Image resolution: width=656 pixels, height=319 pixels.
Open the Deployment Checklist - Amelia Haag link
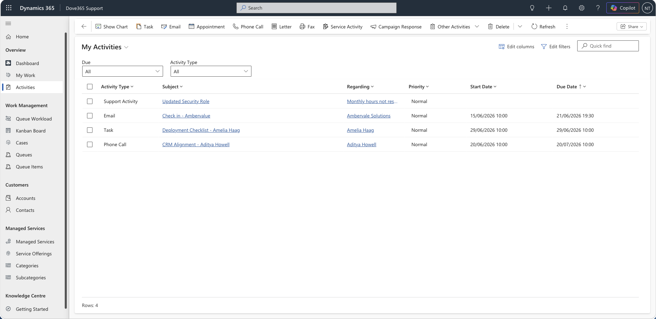pos(201,130)
